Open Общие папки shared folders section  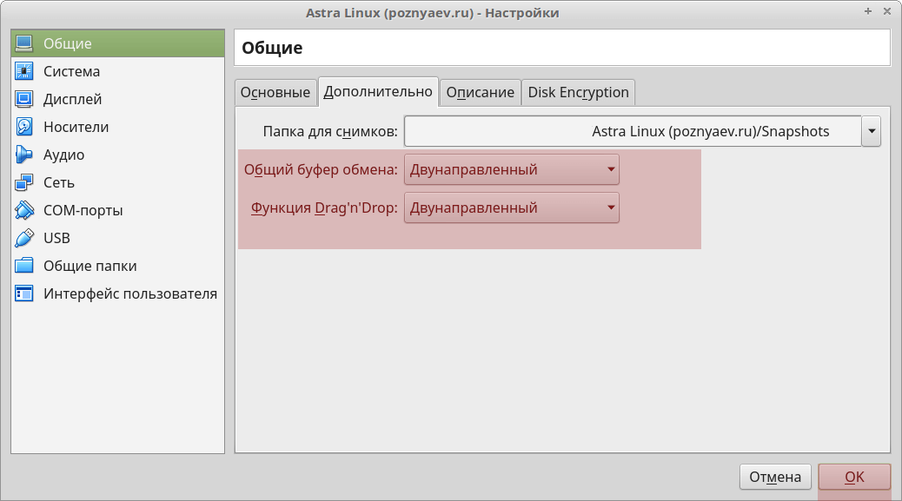(x=117, y=266)
